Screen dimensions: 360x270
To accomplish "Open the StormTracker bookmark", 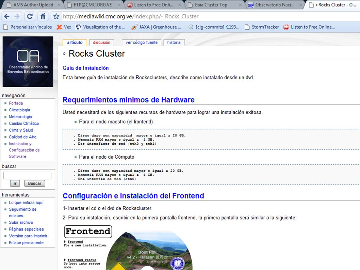I will tap(262, 27).
